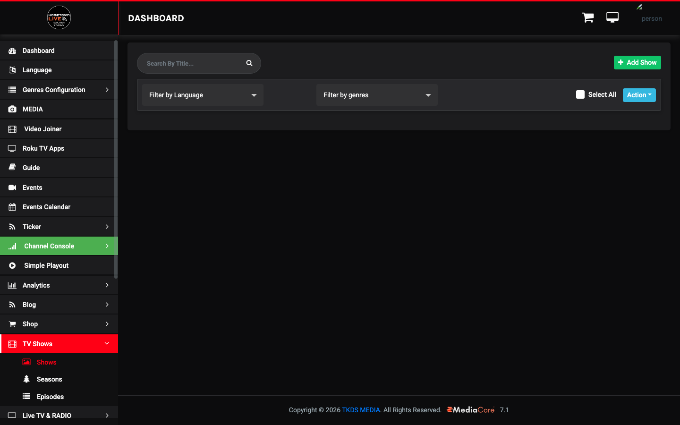Click the Roku TV Apps screen icon
This screenshot has height=425, width=680.
(12, 148)
